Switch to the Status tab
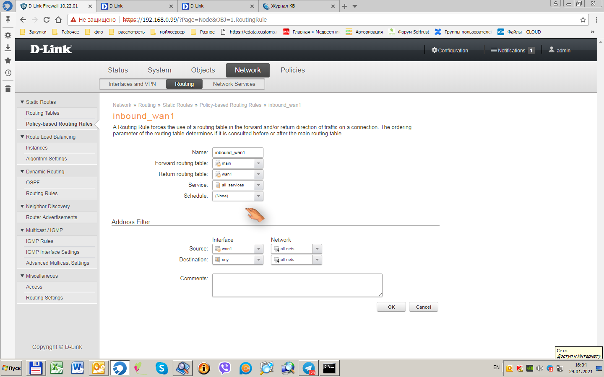 coord(118,70)
